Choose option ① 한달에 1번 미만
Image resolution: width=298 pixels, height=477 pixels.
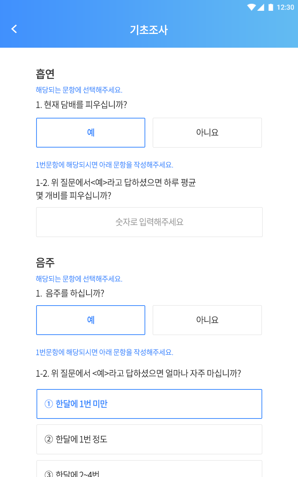[149, 404]
